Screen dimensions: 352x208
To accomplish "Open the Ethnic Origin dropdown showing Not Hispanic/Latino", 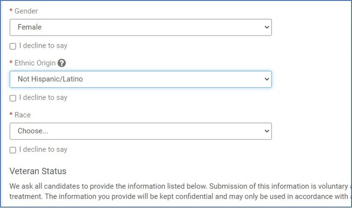I will click(x=140, y=79).
